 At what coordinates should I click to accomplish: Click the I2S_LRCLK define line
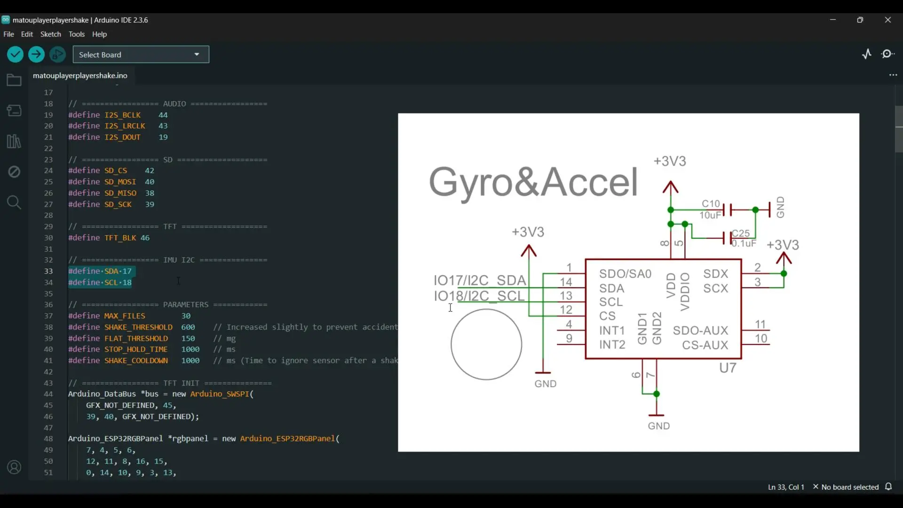point(118,126)
